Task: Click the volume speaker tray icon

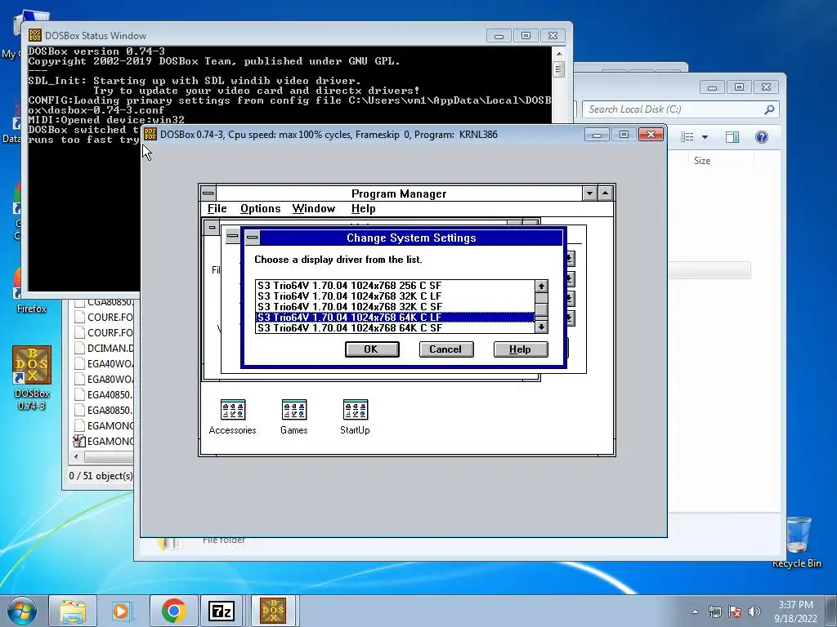Action: [754, 611]
